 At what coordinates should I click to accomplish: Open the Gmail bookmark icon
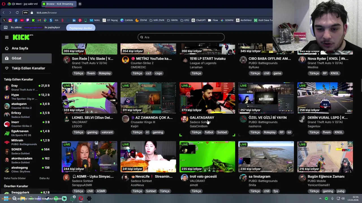(39, 20)
